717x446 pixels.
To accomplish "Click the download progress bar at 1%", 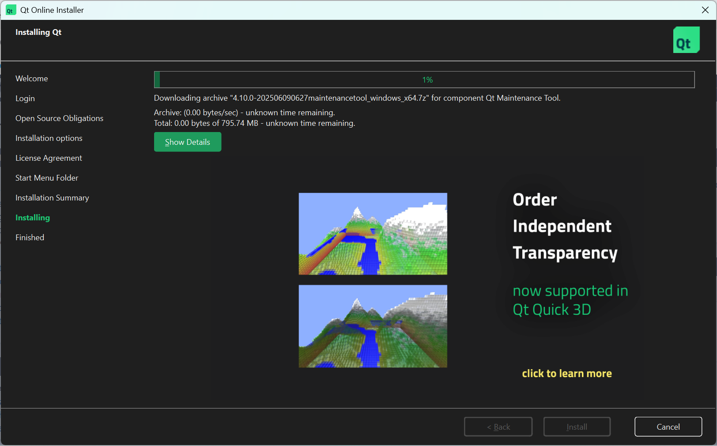I will point(424,79).
